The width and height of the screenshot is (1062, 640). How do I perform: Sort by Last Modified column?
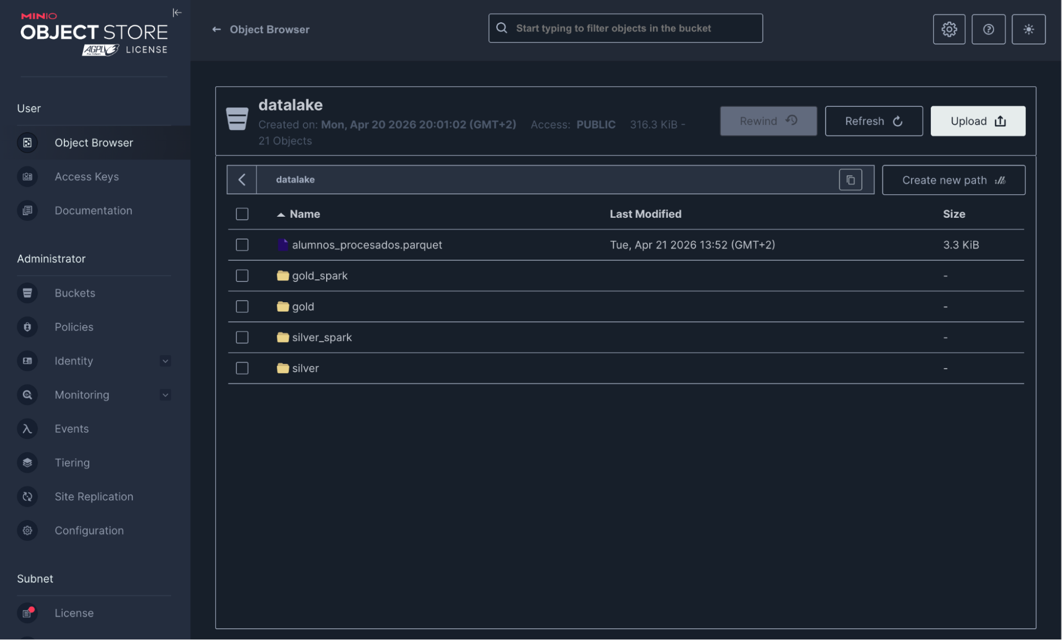coord(645,214)
